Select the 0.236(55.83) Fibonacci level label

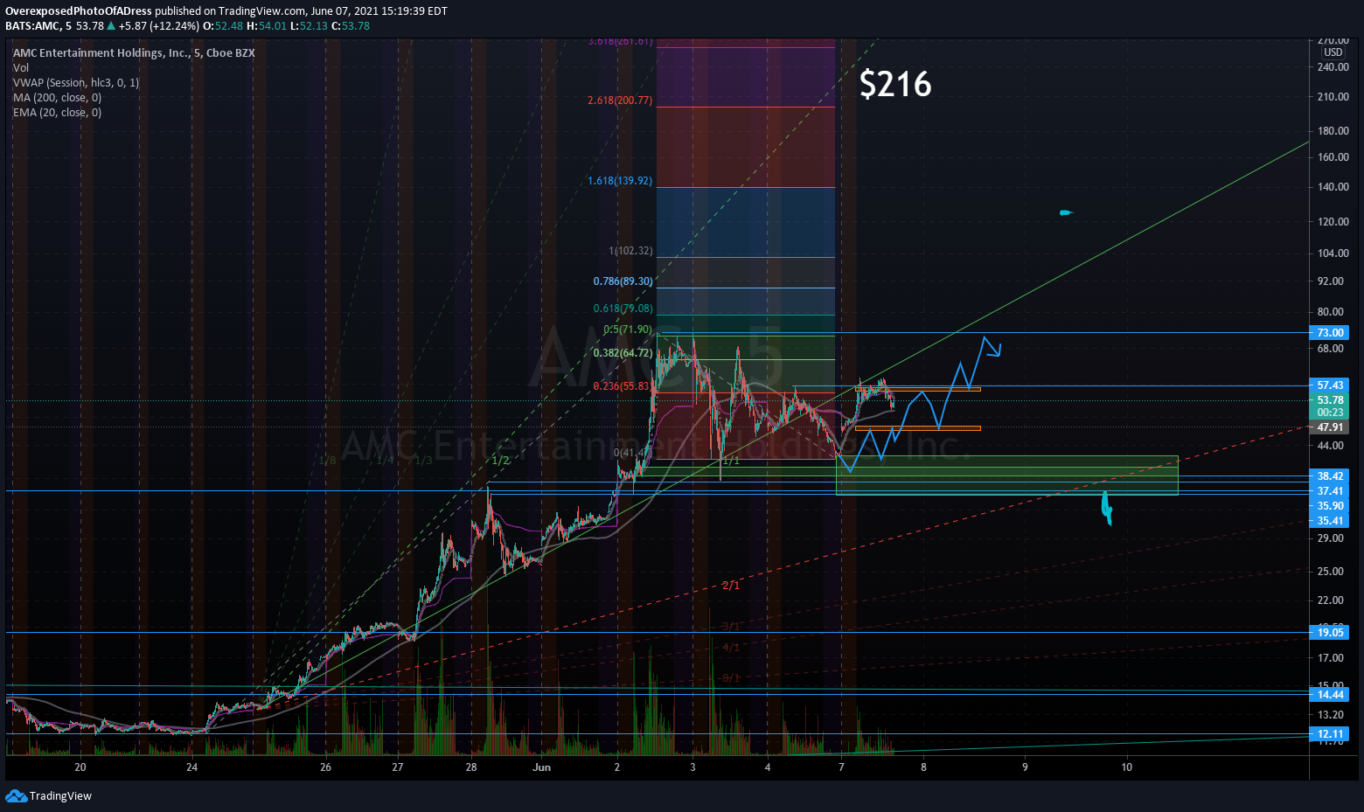[623, 386]
